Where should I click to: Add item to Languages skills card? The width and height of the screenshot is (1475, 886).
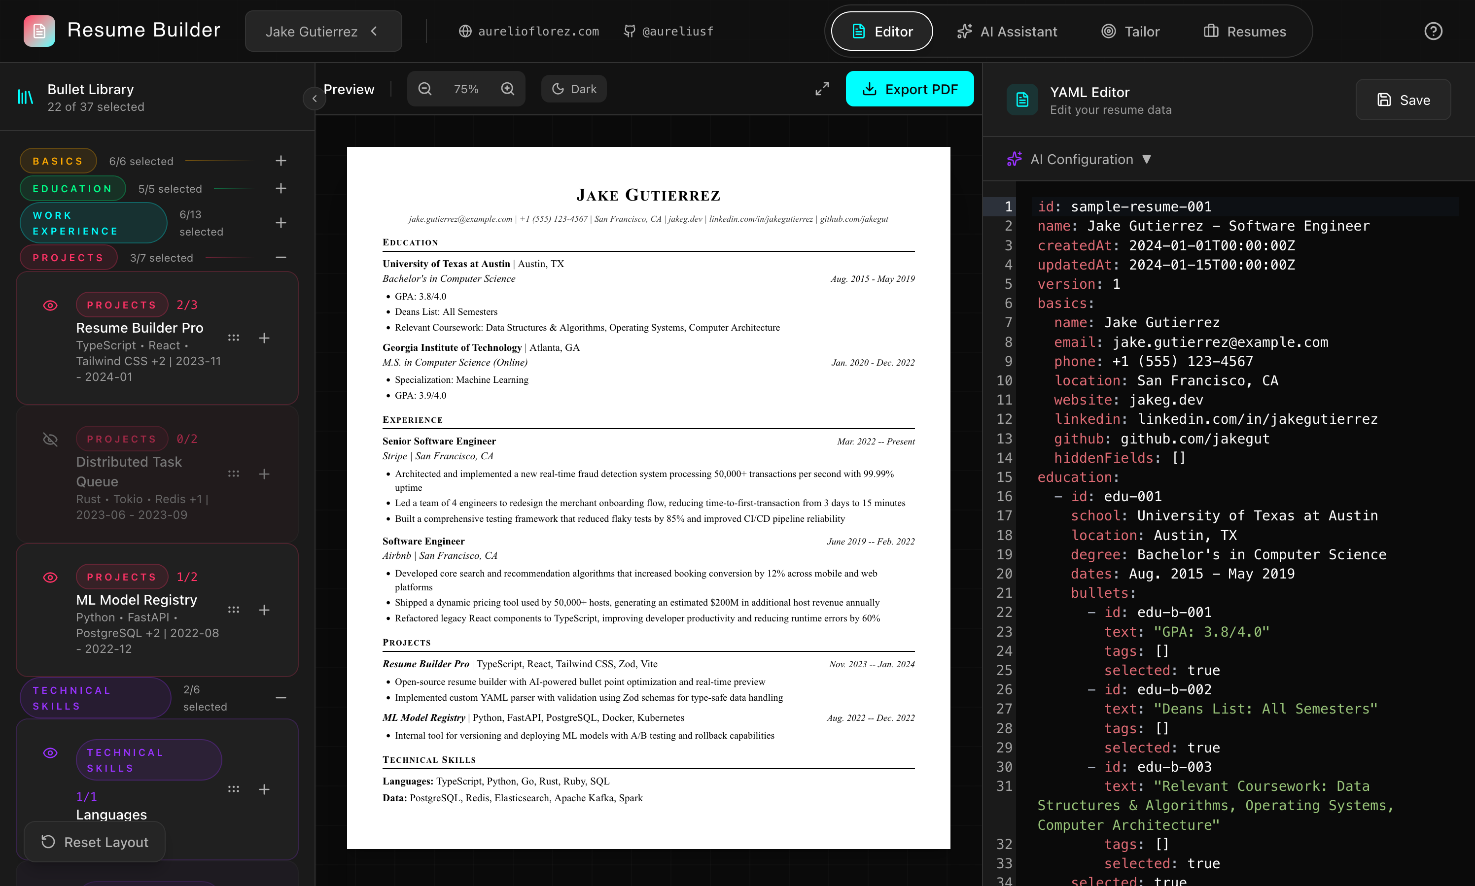[264, 789]
